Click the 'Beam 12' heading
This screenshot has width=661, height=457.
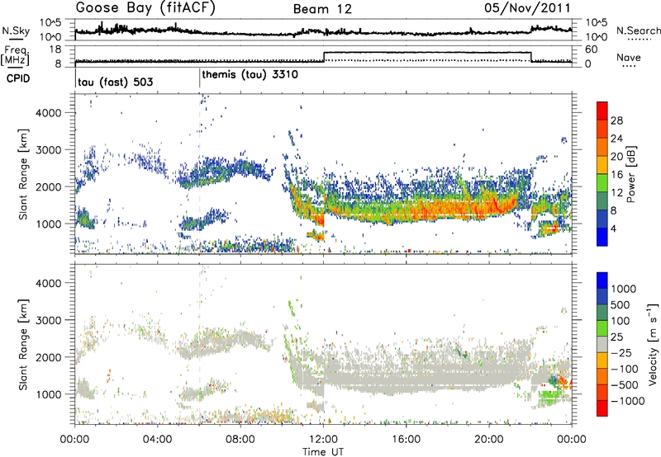point(322,9)
